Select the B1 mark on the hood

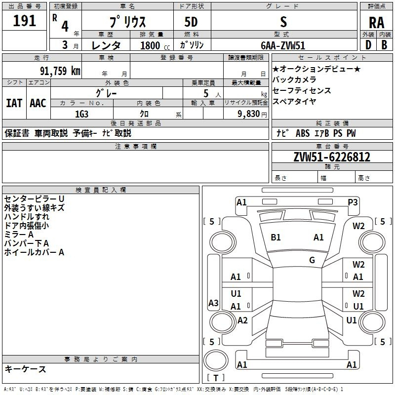pos(276,237)
